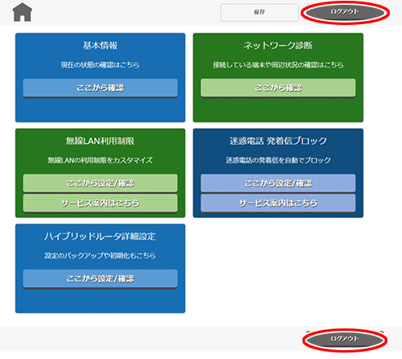Log out using the top ログアウト button
402x359 pixels.
345,12
